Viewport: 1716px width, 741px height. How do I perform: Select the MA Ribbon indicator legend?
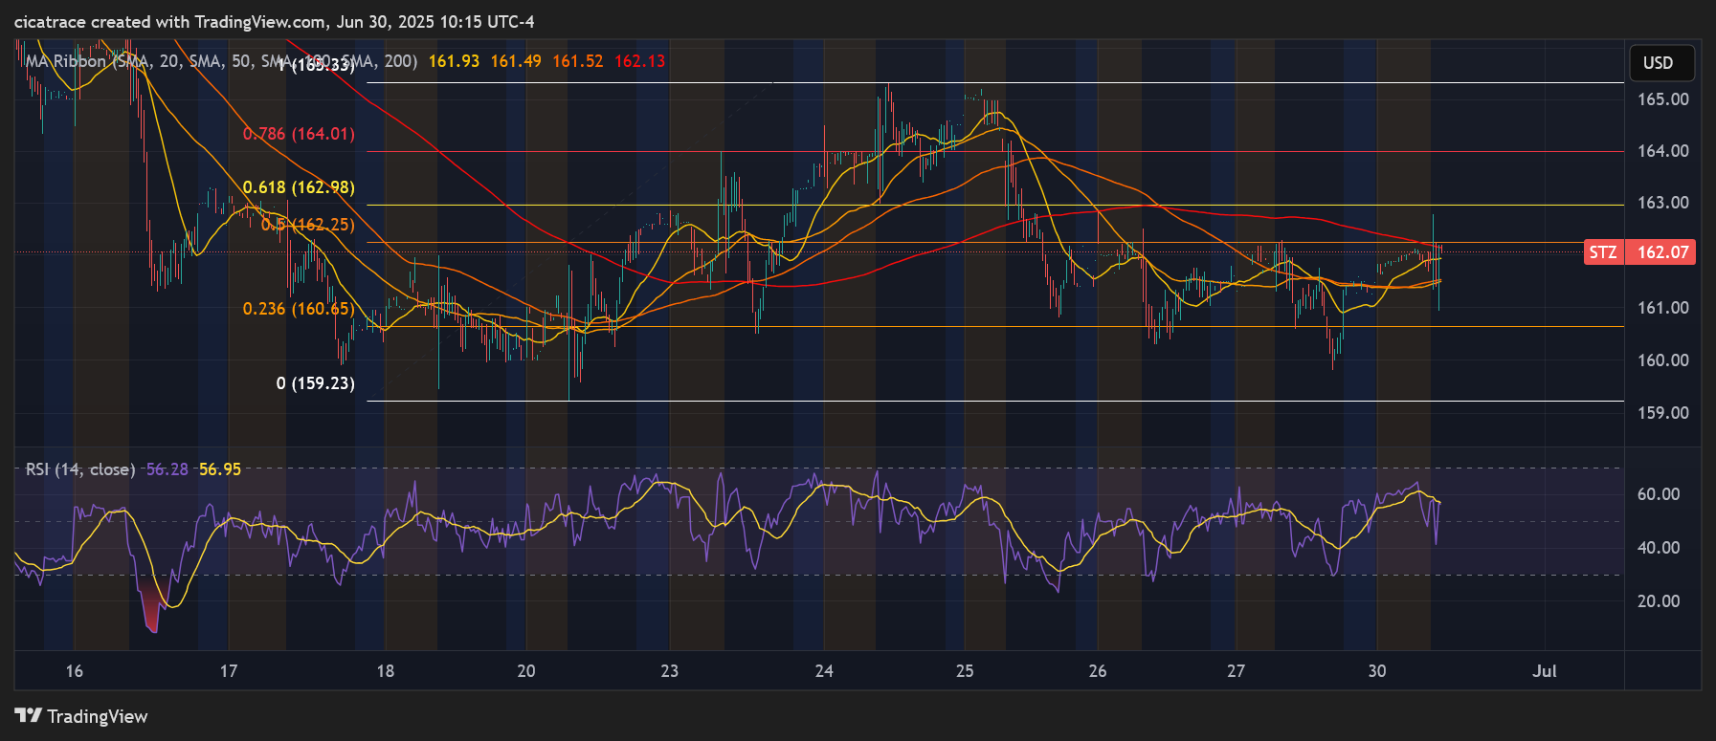click(x=221, y=61)
